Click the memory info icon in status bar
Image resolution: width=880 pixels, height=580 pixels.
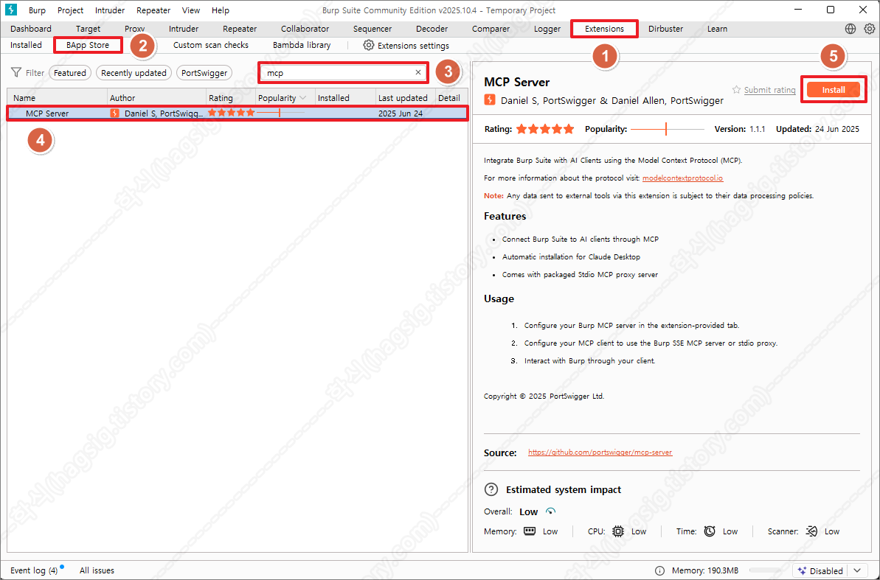[x=660, y=570]
